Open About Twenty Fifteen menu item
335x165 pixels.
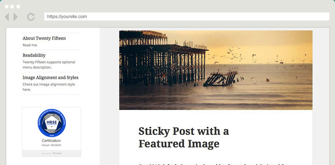click(x=44, y=38)
